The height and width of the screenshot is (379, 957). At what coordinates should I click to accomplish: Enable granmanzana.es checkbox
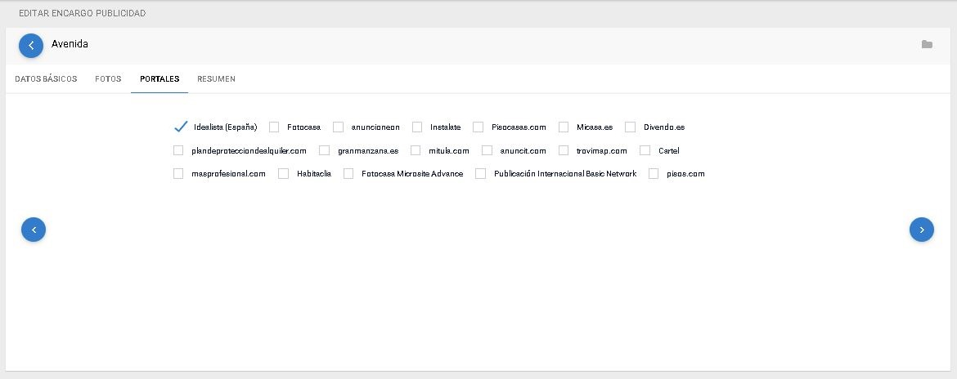pyautogui.click(x=324, y=150)
